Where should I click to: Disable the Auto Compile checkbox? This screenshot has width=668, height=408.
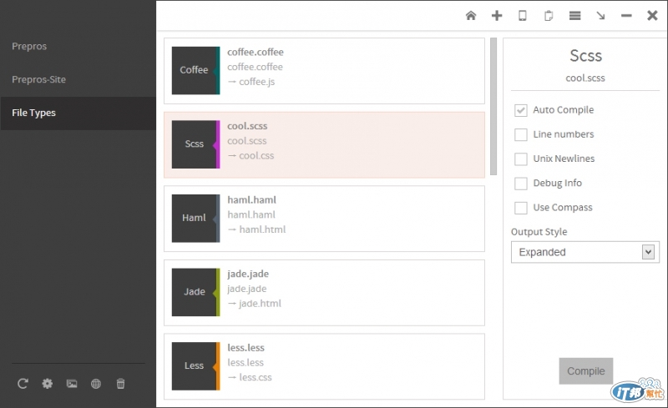(x=520, y=110)
